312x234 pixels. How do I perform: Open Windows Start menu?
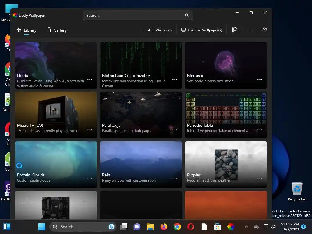pyautogui.click(x=42, y=227)
